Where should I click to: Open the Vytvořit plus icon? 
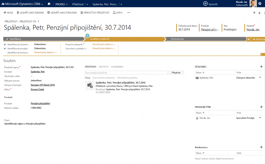(x=205, y=4)
